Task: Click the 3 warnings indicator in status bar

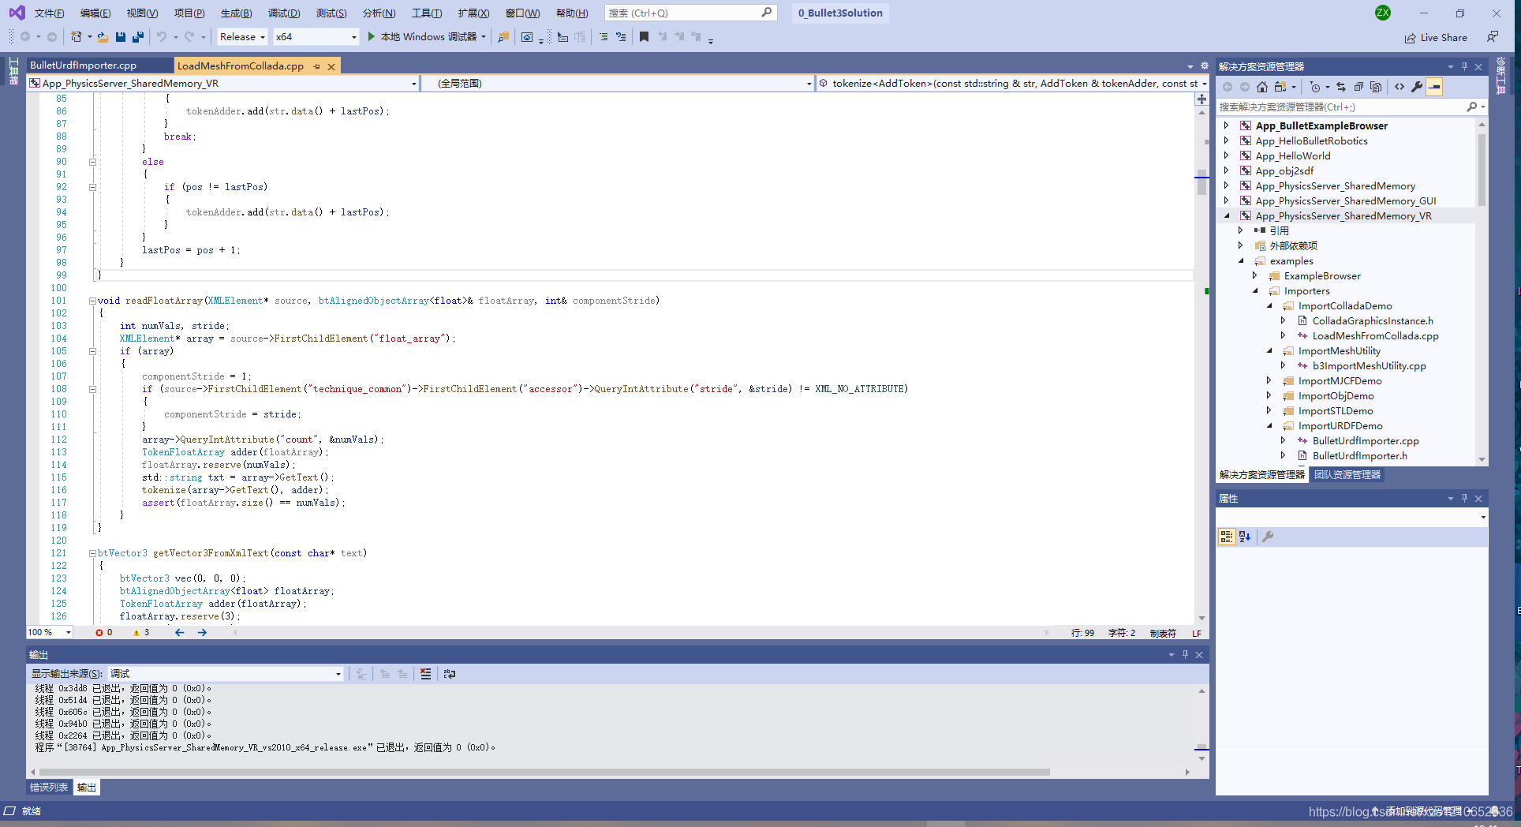Action: pyautogui.click(x=139, y=632)
